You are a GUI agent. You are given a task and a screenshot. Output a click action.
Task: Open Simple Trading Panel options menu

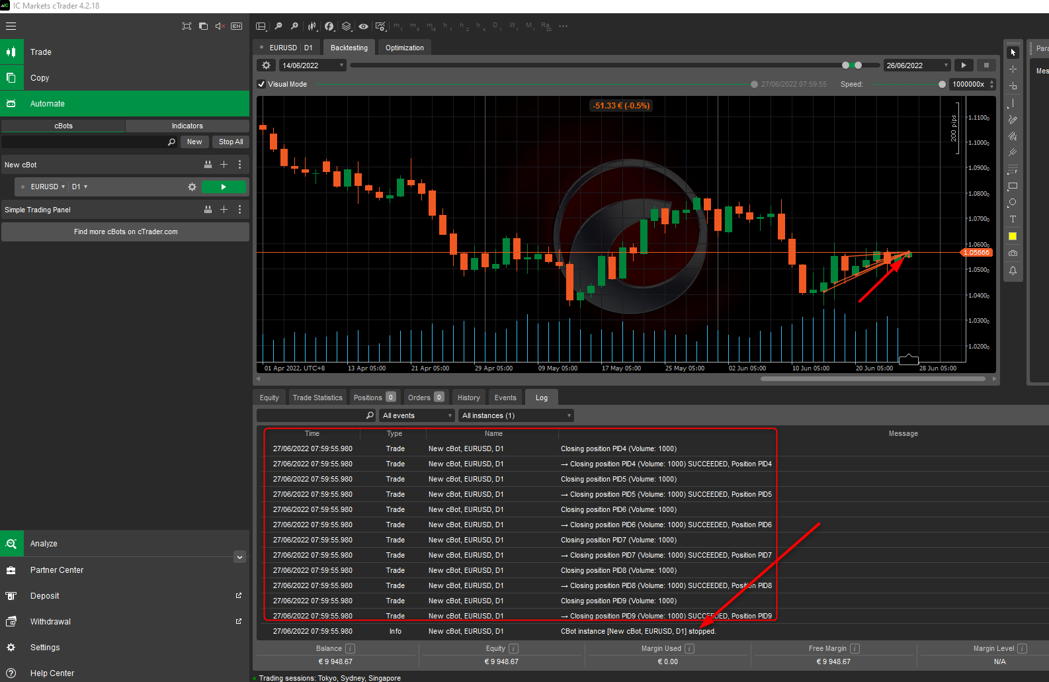click(239, 210)
